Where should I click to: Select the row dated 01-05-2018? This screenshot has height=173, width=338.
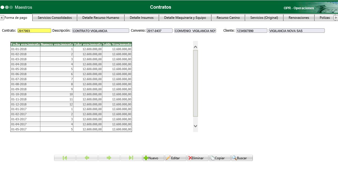click(71, 69)
